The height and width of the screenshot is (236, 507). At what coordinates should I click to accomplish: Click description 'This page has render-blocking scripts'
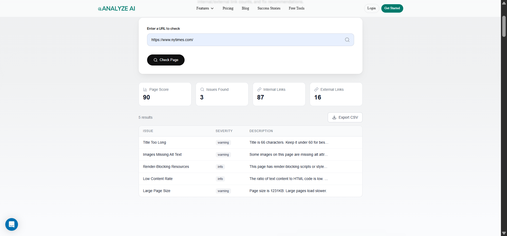point(288,167)
